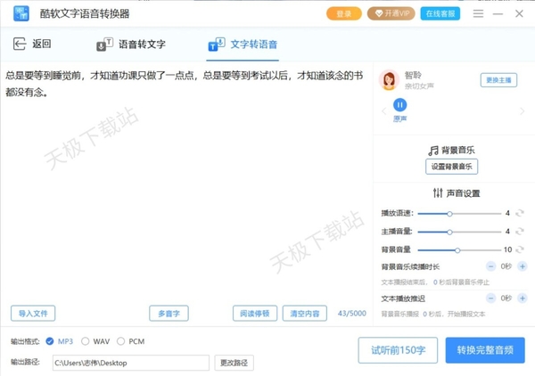Screen dimensions: 535x376
Task: Select MP3 output format
Action: [x=50, y=341]
